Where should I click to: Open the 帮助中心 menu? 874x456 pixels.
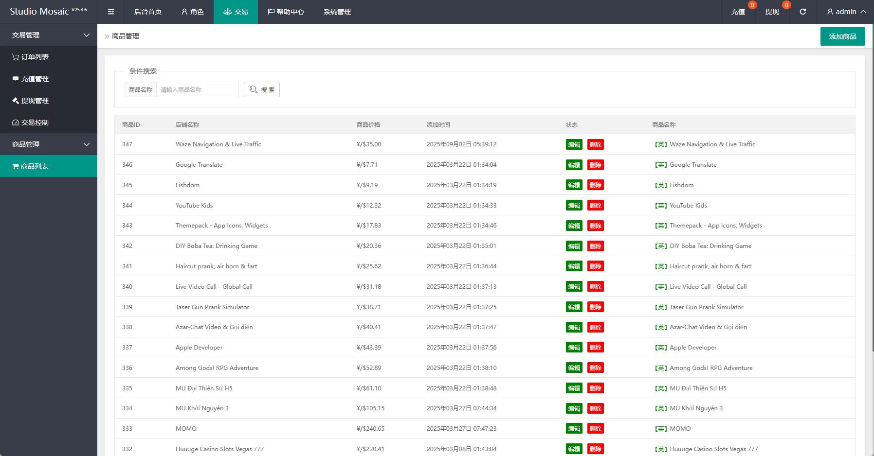[x=286, y=12]
